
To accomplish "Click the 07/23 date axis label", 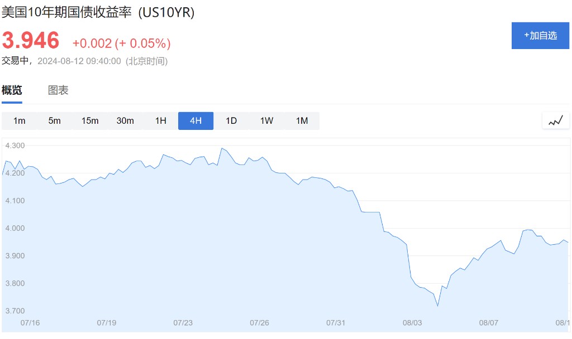I will (183, 323).
